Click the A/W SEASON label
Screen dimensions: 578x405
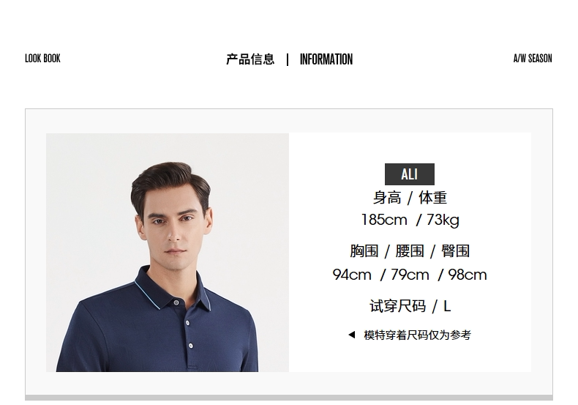[x=533, y=59]
